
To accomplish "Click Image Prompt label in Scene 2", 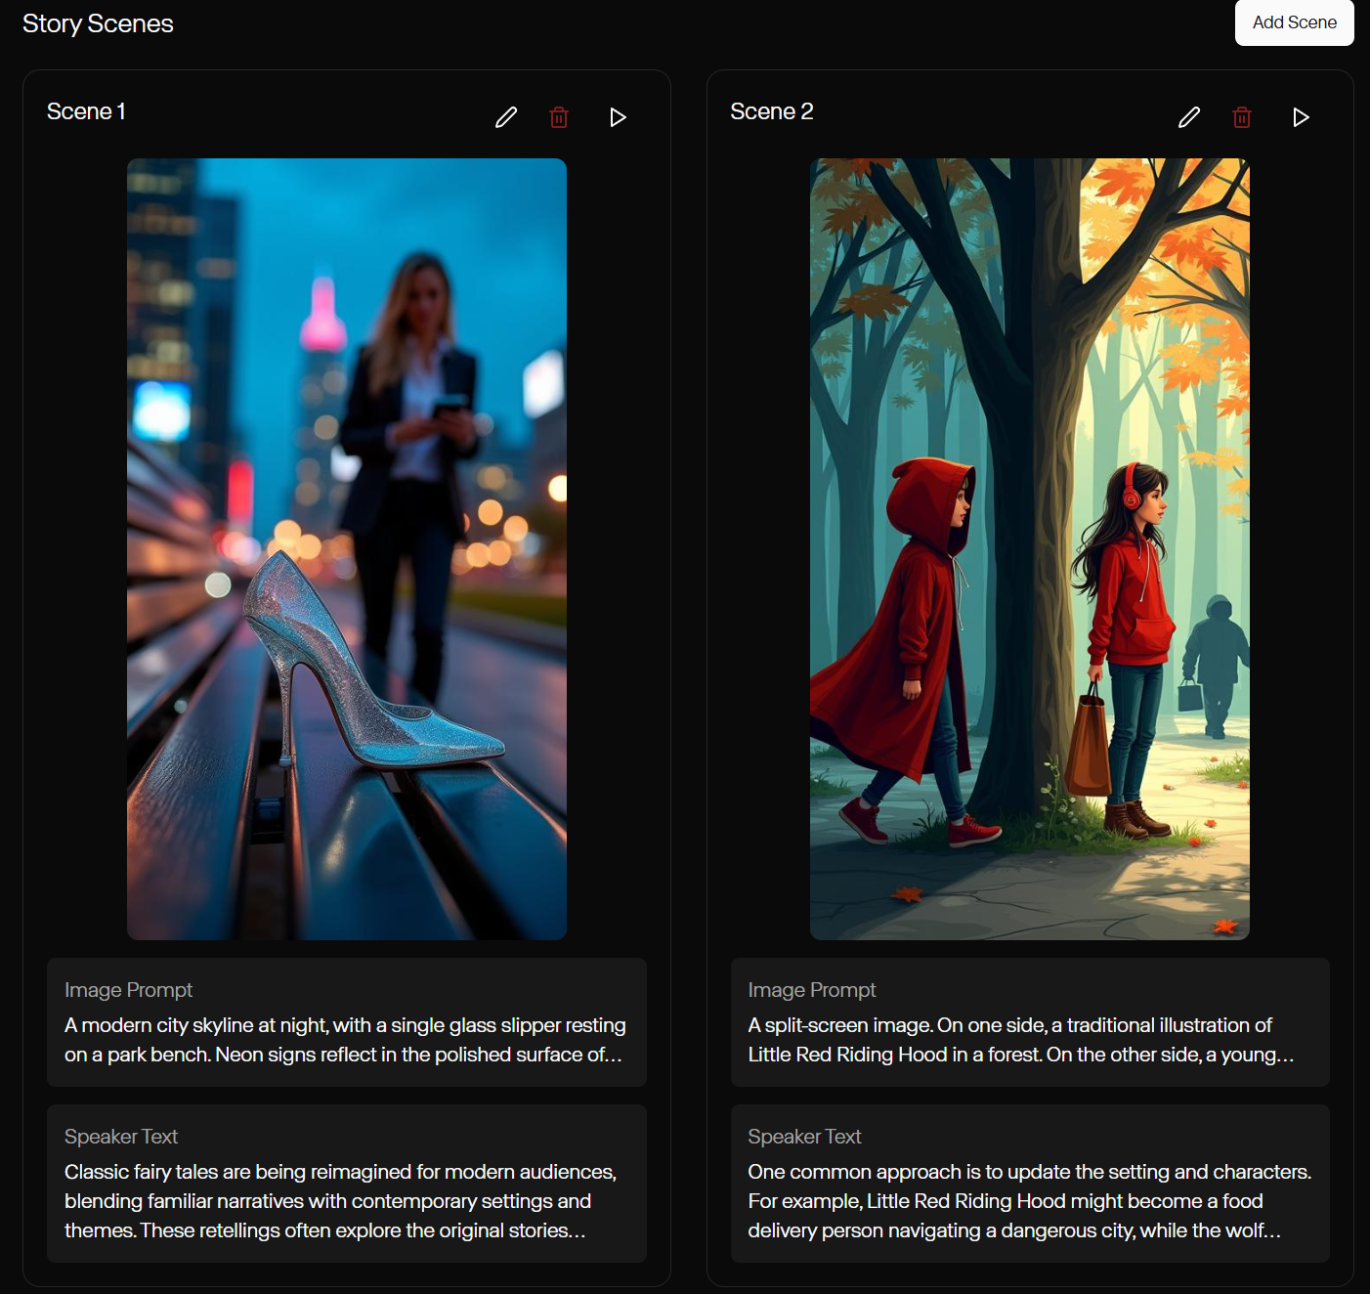I will tap(812, 990).
